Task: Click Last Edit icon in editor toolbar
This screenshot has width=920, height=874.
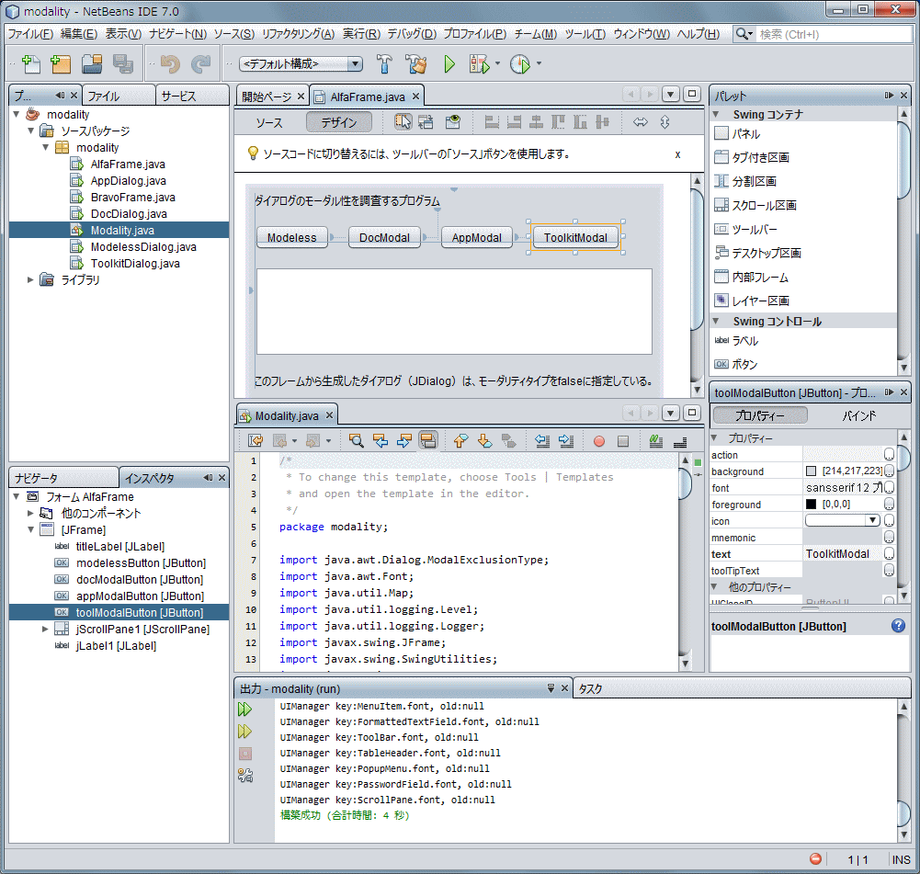Action: pos(256,440)
